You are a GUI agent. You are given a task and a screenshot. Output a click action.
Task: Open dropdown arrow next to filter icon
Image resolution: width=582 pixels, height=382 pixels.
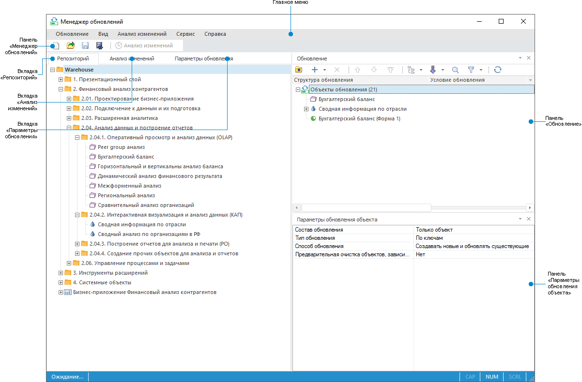click(x=481, y=70)
